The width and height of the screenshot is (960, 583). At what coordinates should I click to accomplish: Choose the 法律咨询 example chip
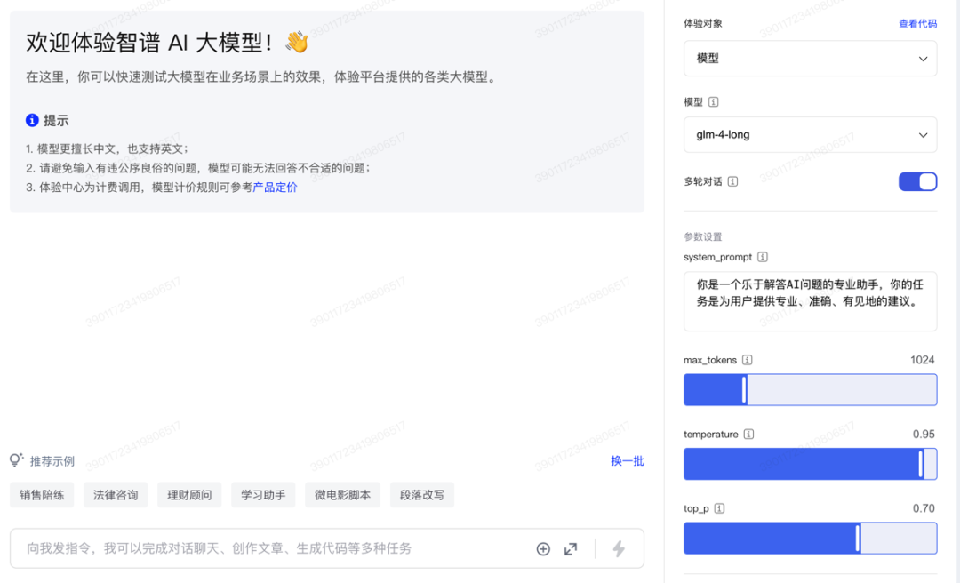pos(116,495)
